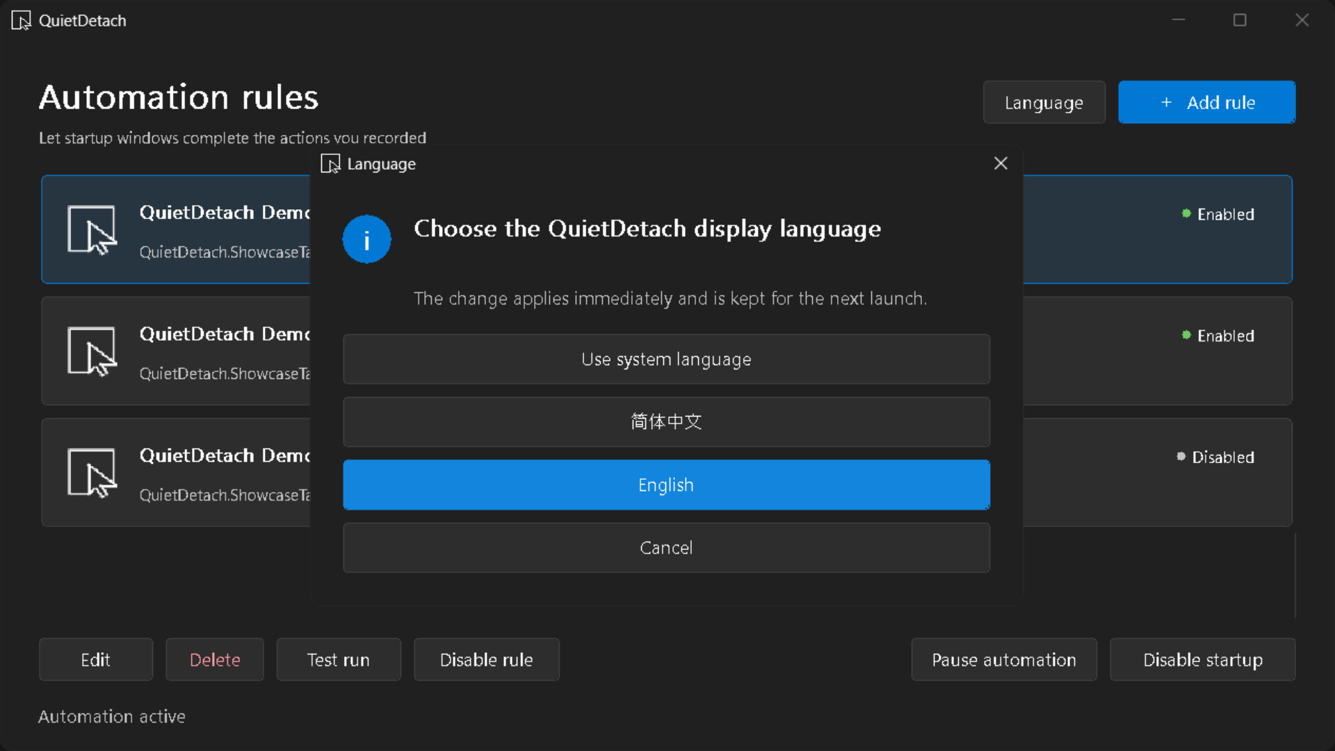Click the Automation rules heading
This screenshot has height=751, width=1335.
[179, 97]
